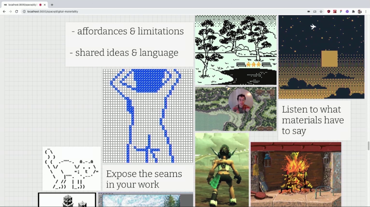Select the night sky dithered sunset image
The width and height of the screenshot is (370, 207).
tap(321, 57)
